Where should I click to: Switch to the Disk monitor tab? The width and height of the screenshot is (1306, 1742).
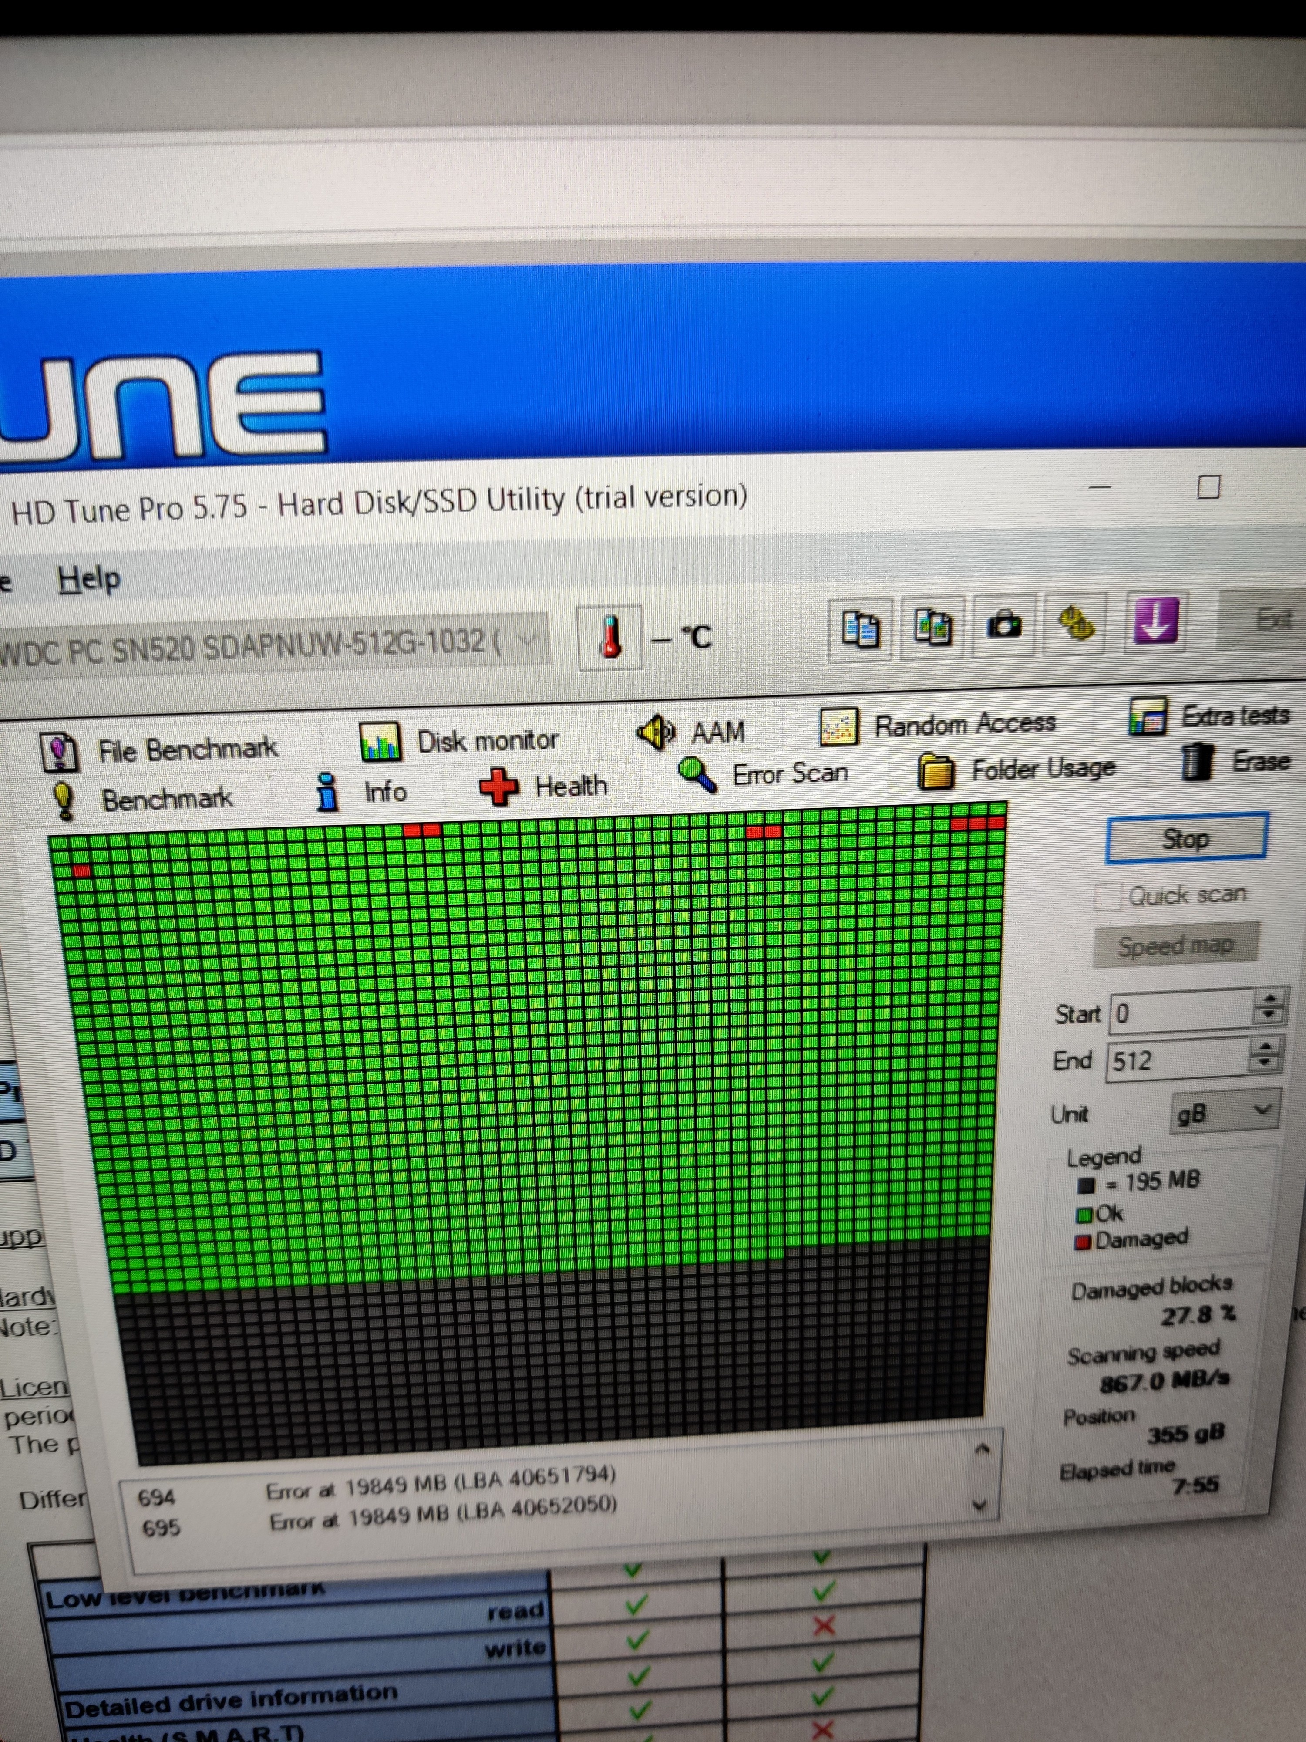click(x=487, y=740)
